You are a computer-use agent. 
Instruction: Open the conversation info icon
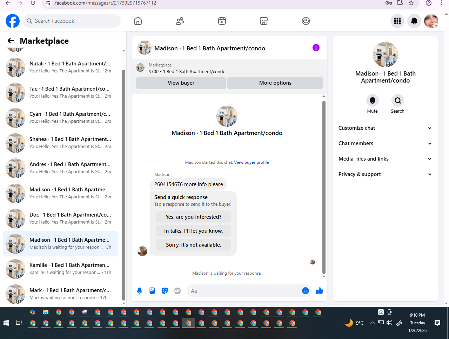coord(316,48)
